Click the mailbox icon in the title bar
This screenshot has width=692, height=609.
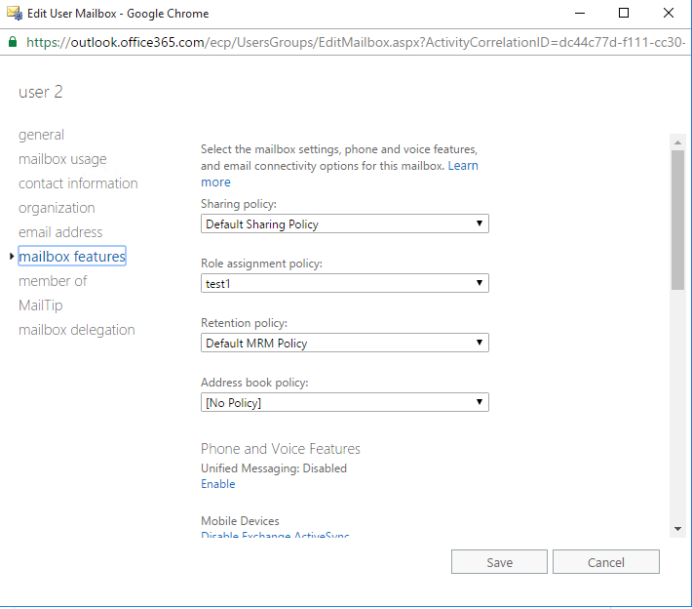[15, 14]
